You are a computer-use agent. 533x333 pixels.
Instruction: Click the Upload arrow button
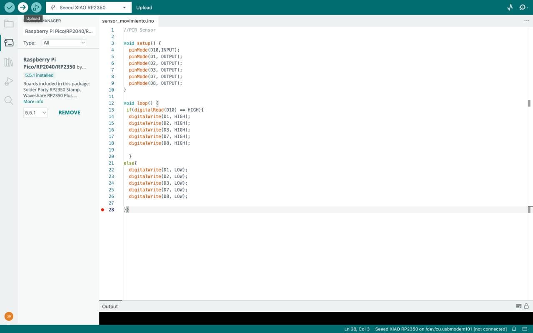pyautogui.click(x=23, y=7)
